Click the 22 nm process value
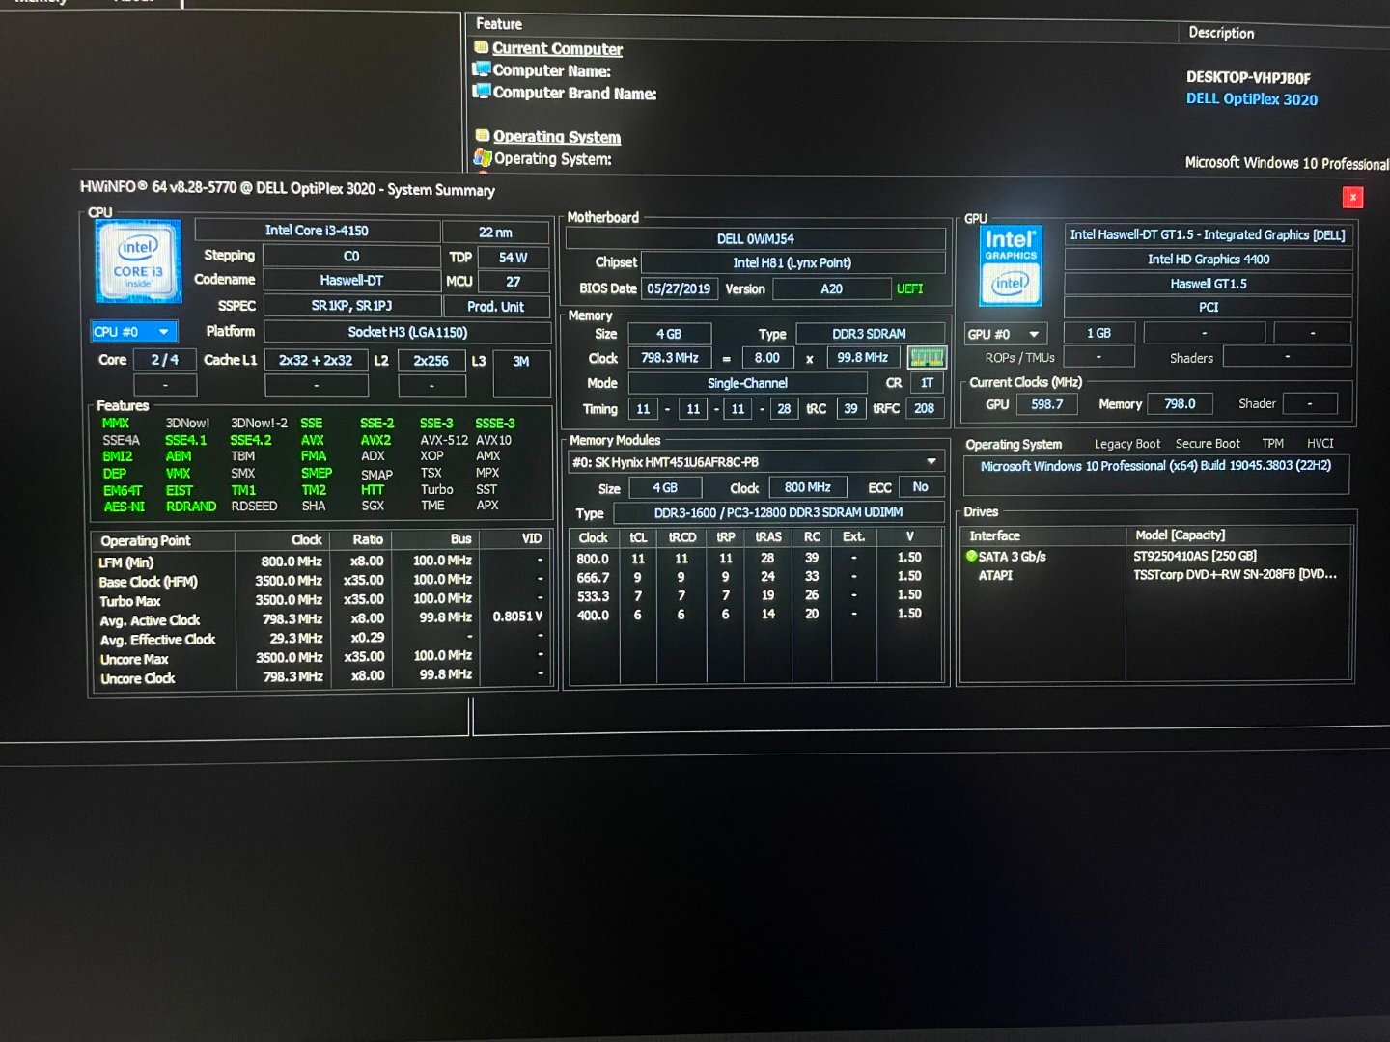Screen dimensions: 1390x1042 [x=495, y=233]
